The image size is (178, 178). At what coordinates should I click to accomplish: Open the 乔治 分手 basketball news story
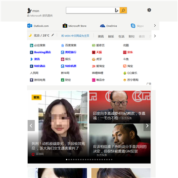pyautogui.click(x=120, y=149)
